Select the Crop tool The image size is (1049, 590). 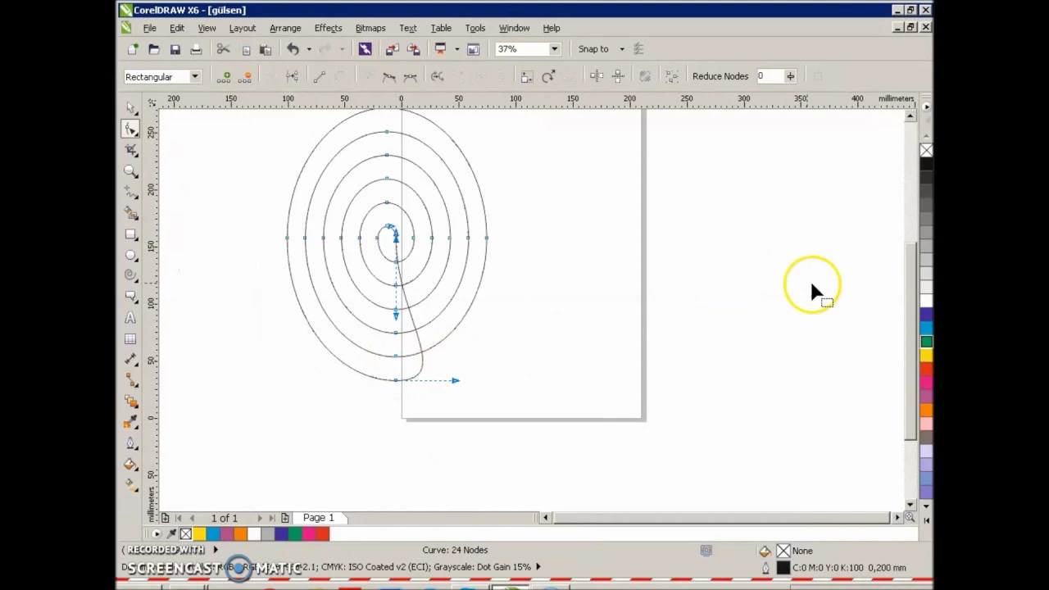[131, 150]
